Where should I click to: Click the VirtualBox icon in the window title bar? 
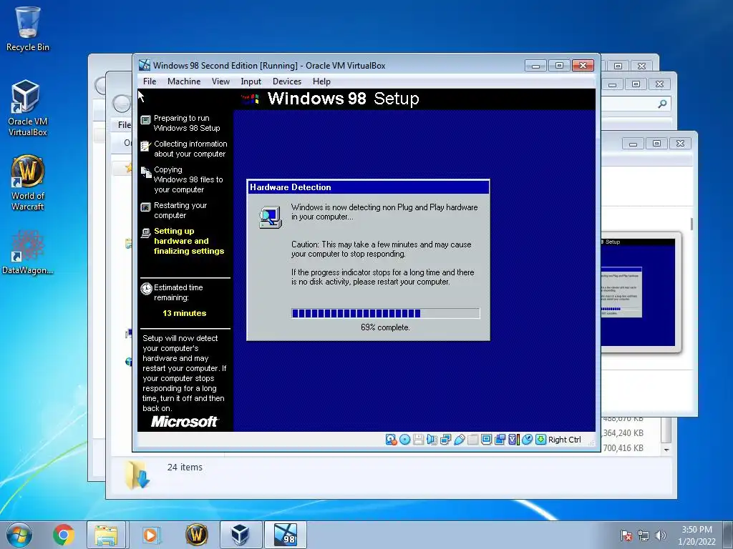(x=145, y=65)
